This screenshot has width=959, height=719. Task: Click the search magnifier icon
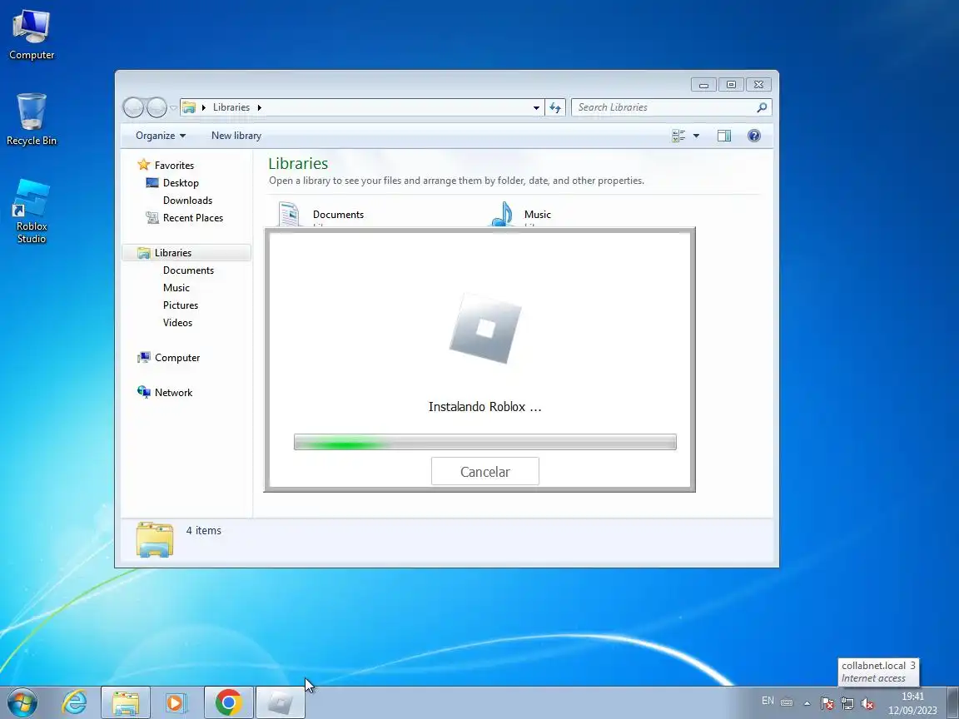(762, 107)
